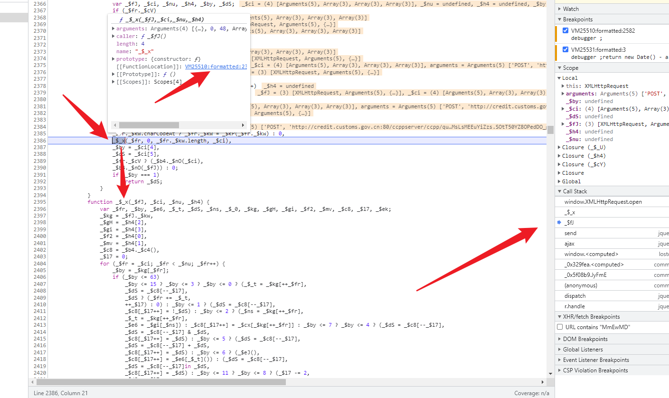Viewport: 669px width, 398px height.
Task: Set a breakpoint on line 2404
Action: pos(39,264)
